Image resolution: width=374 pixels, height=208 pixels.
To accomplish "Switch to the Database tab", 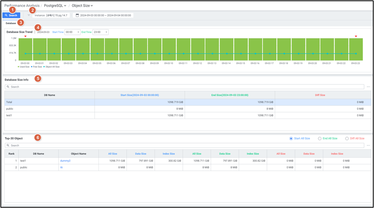I will click(x=11, y=23).
